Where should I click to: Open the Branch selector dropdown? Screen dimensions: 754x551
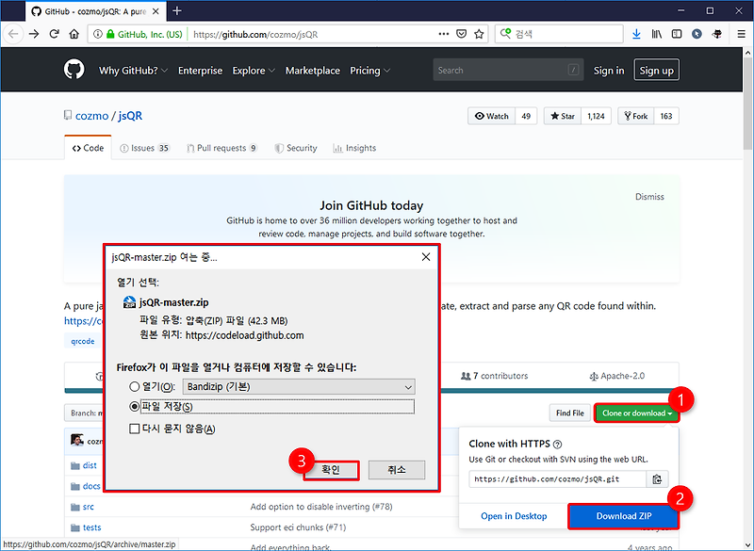click(85, 413)
